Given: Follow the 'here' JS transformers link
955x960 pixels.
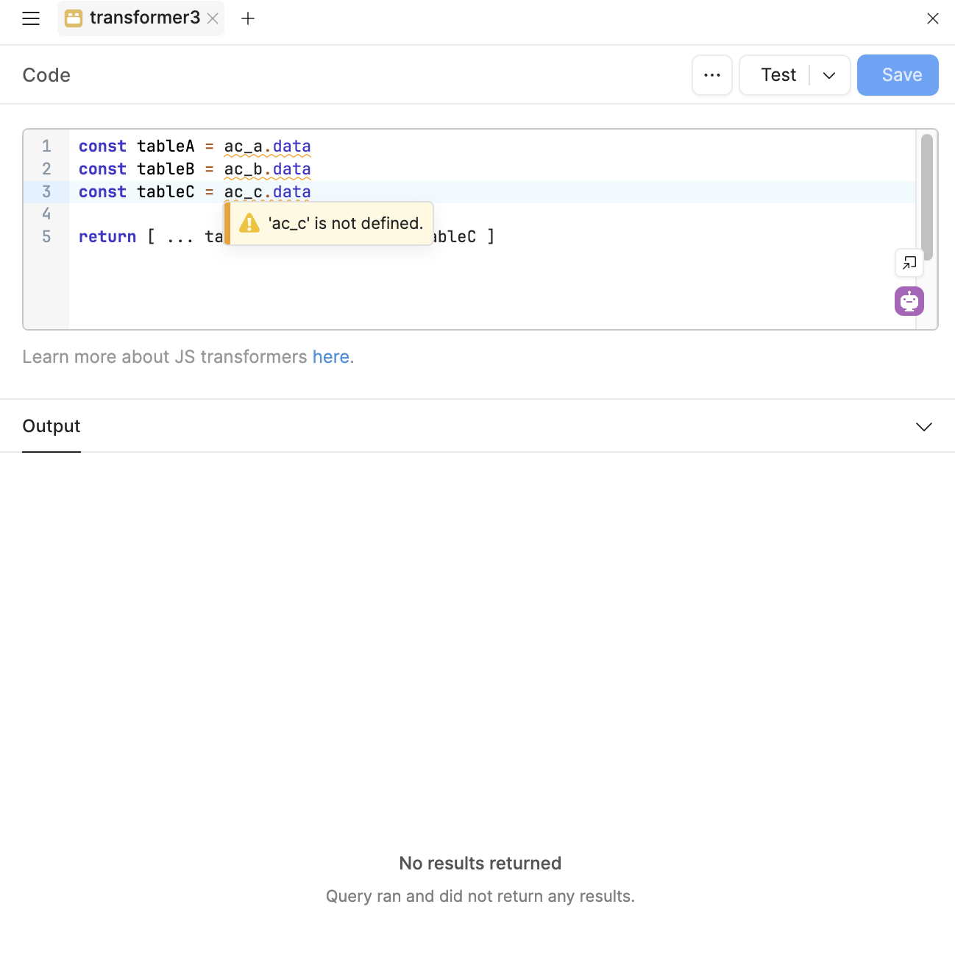Looking at the screenshot, I should 330,357.
